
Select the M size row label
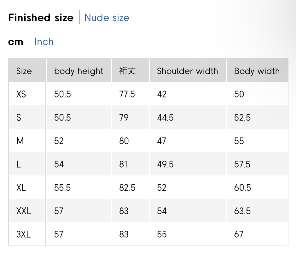[20, 141]
